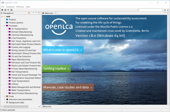Image resolution: width=170 pixels, height=112 pixels.
Task: Open the Help menu
Action: pyautogui.click(x=28, y=7)
